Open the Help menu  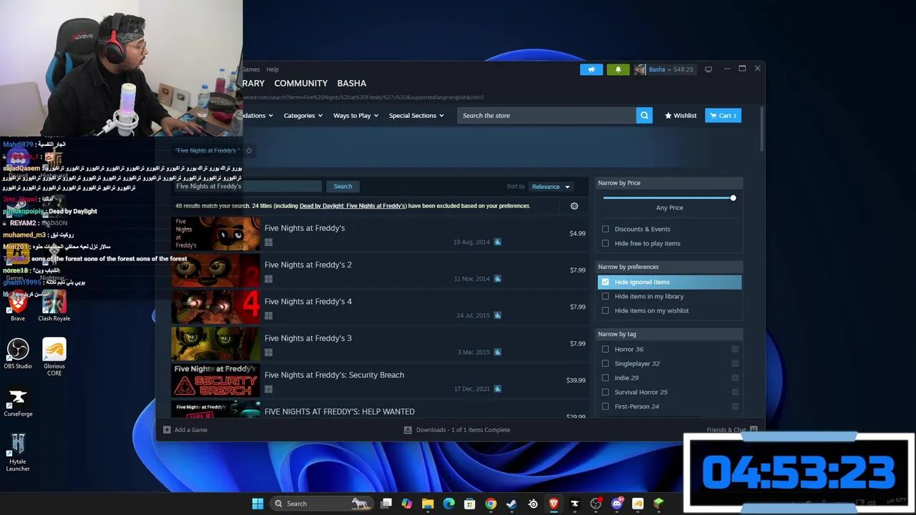pos(273,69)
